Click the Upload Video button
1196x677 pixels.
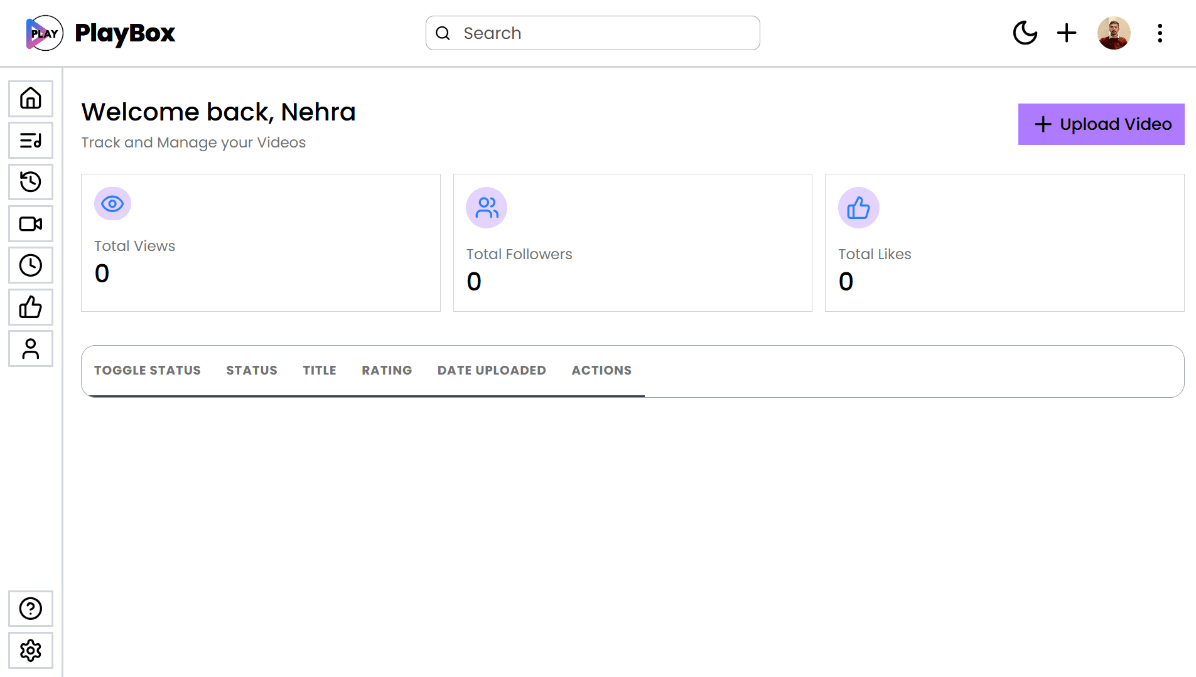pos(1101,124)
